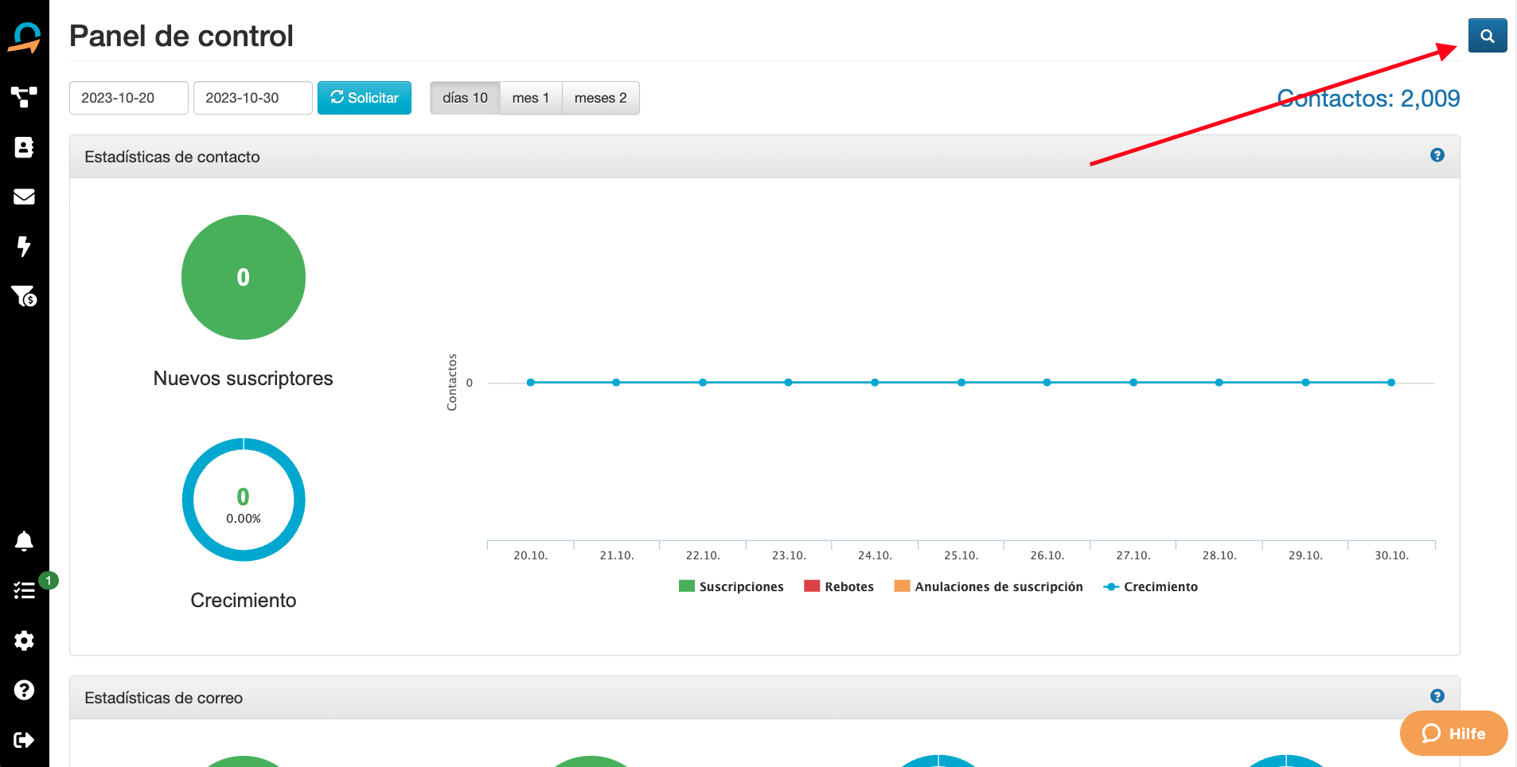The height and width of the screenshot is (767, 1517).
Task: Open the notifications bell icon
Action: click(24, 541)
